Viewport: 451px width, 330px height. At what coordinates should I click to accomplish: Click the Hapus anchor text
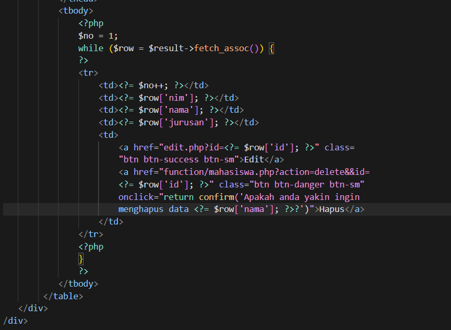point(331,209)
